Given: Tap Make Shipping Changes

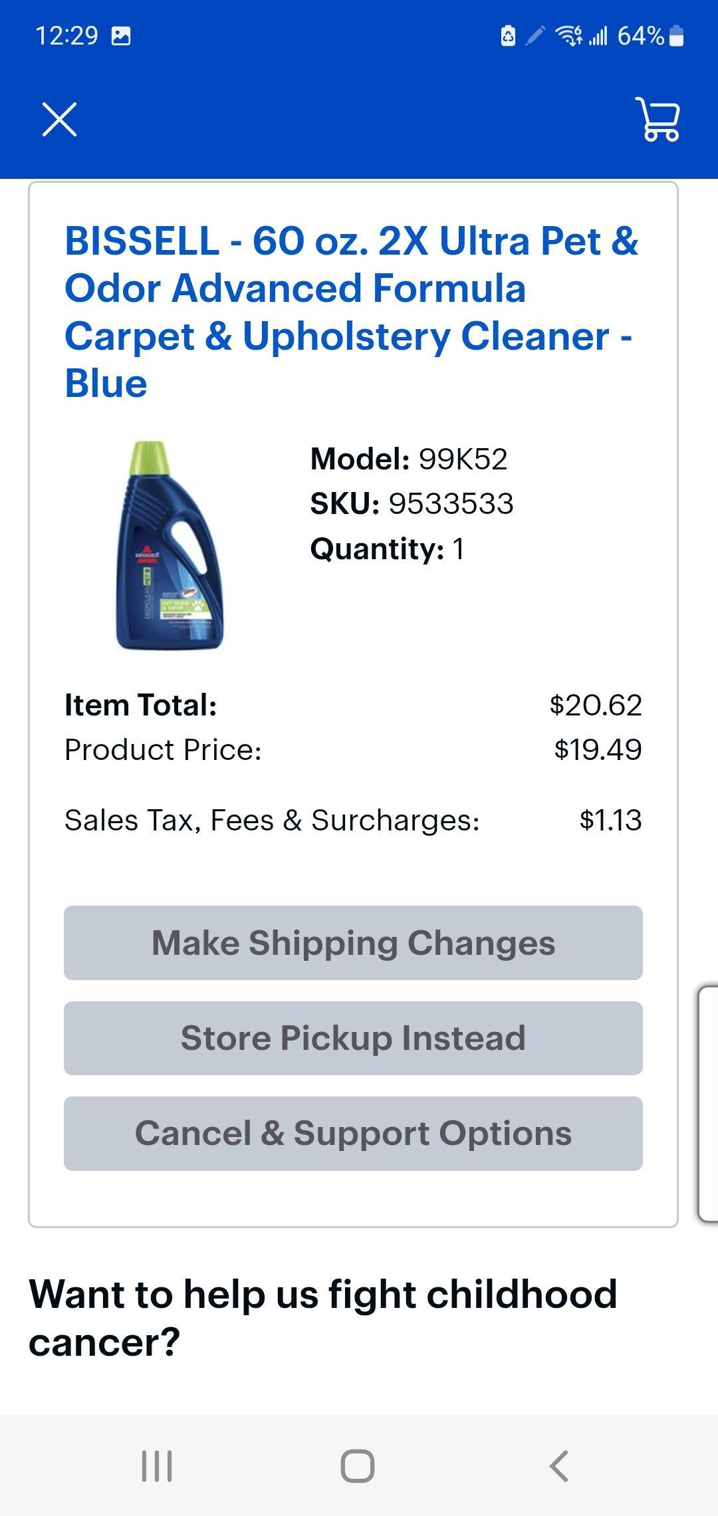Looking at the screenshot, I should [x=352, y=943].
